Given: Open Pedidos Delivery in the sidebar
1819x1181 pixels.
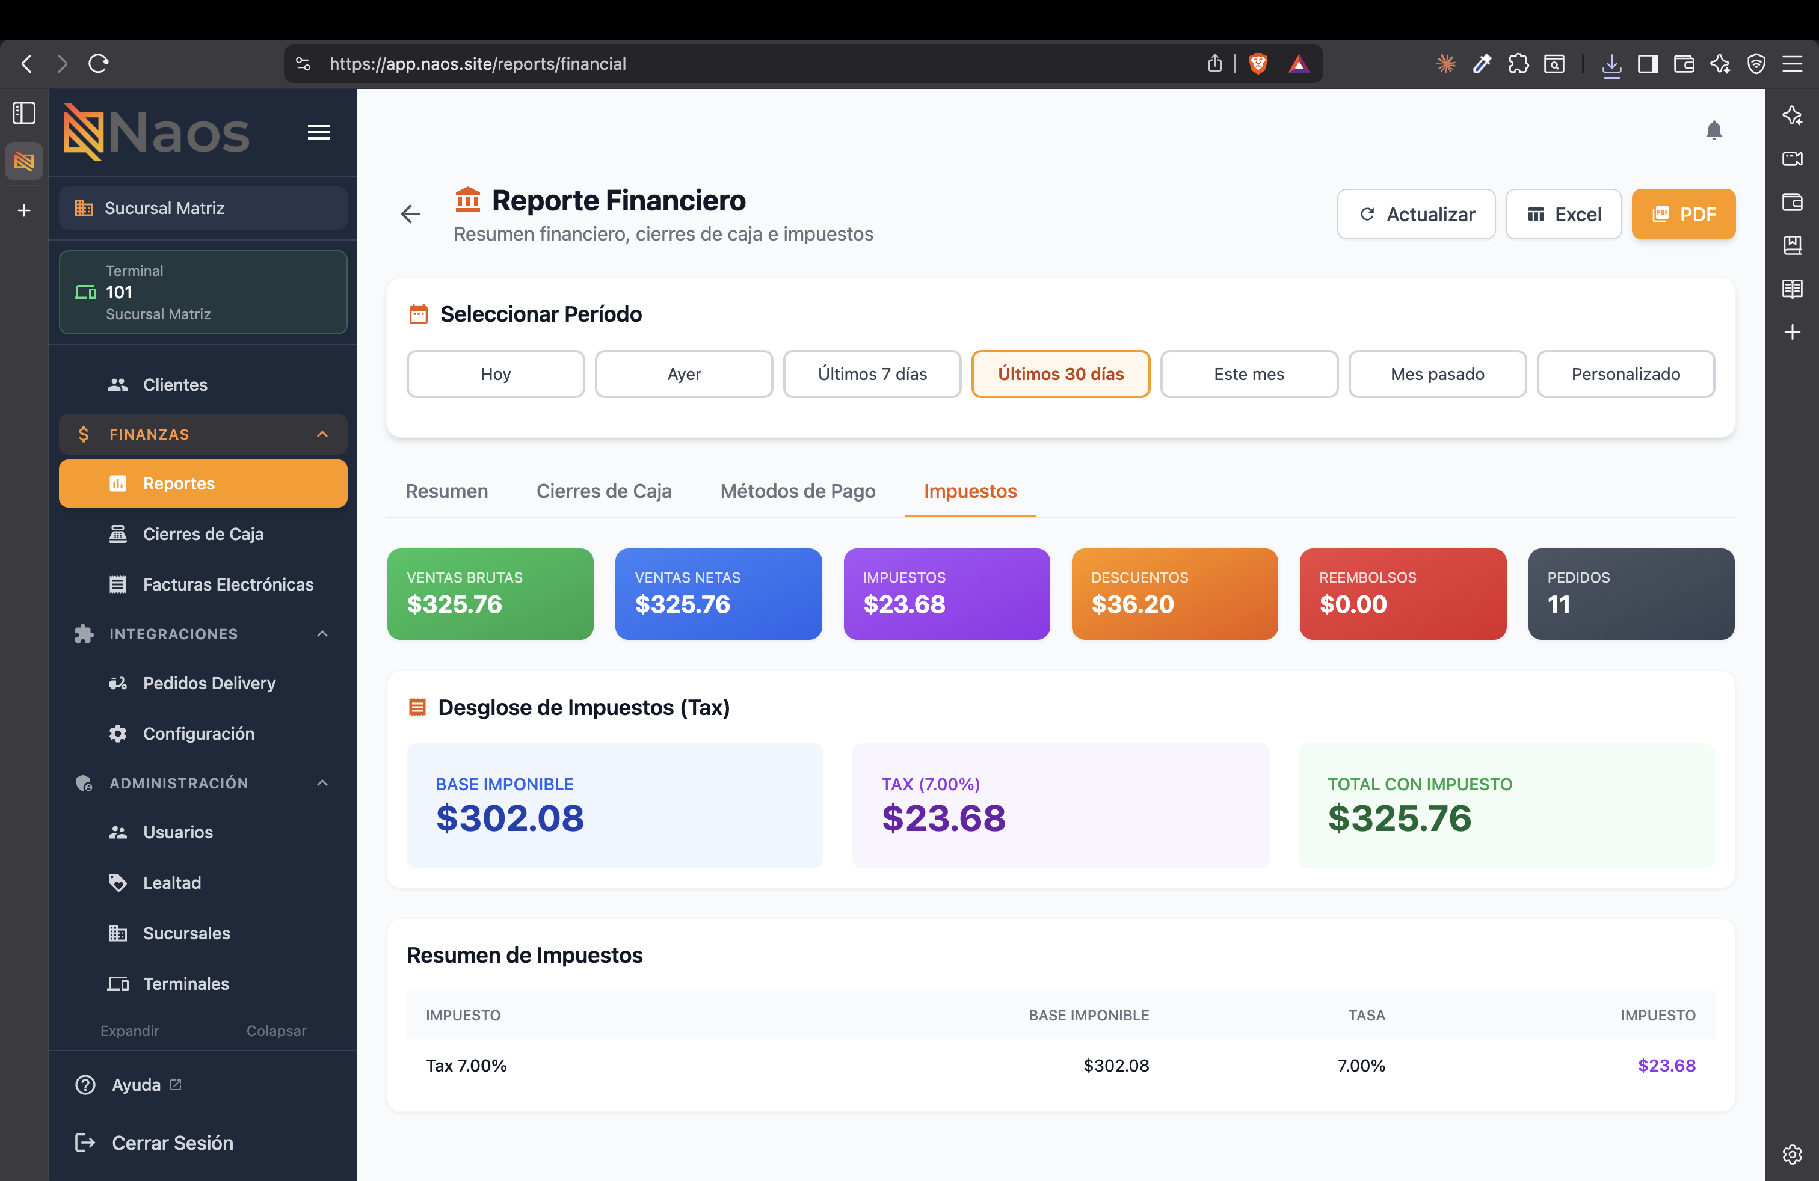Looking at the screenshot, I should pyautogui.click(x=203, y=683).
